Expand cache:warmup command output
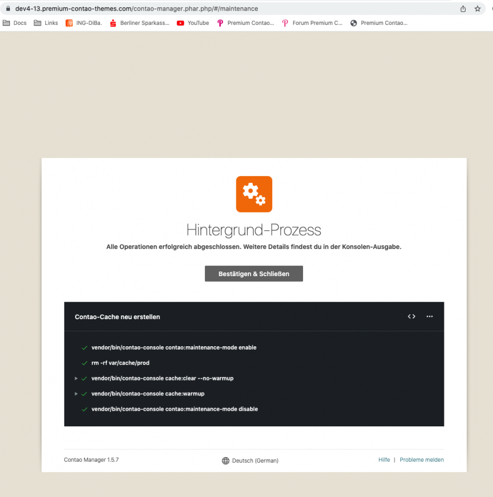Viewport: 493px width, 497px height. point(76,394)
